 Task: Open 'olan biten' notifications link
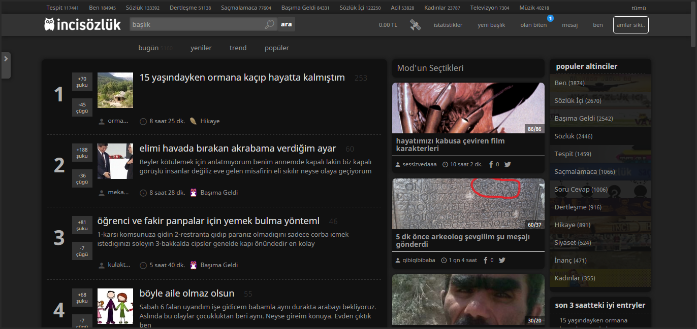coord(533,25)
